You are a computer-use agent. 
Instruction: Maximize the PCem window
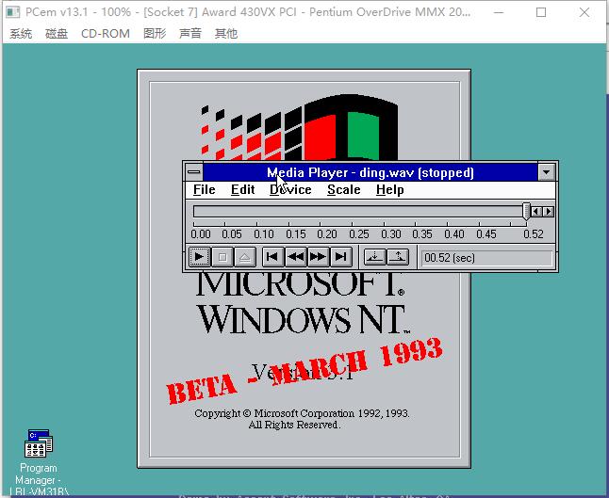click(541, 12)
